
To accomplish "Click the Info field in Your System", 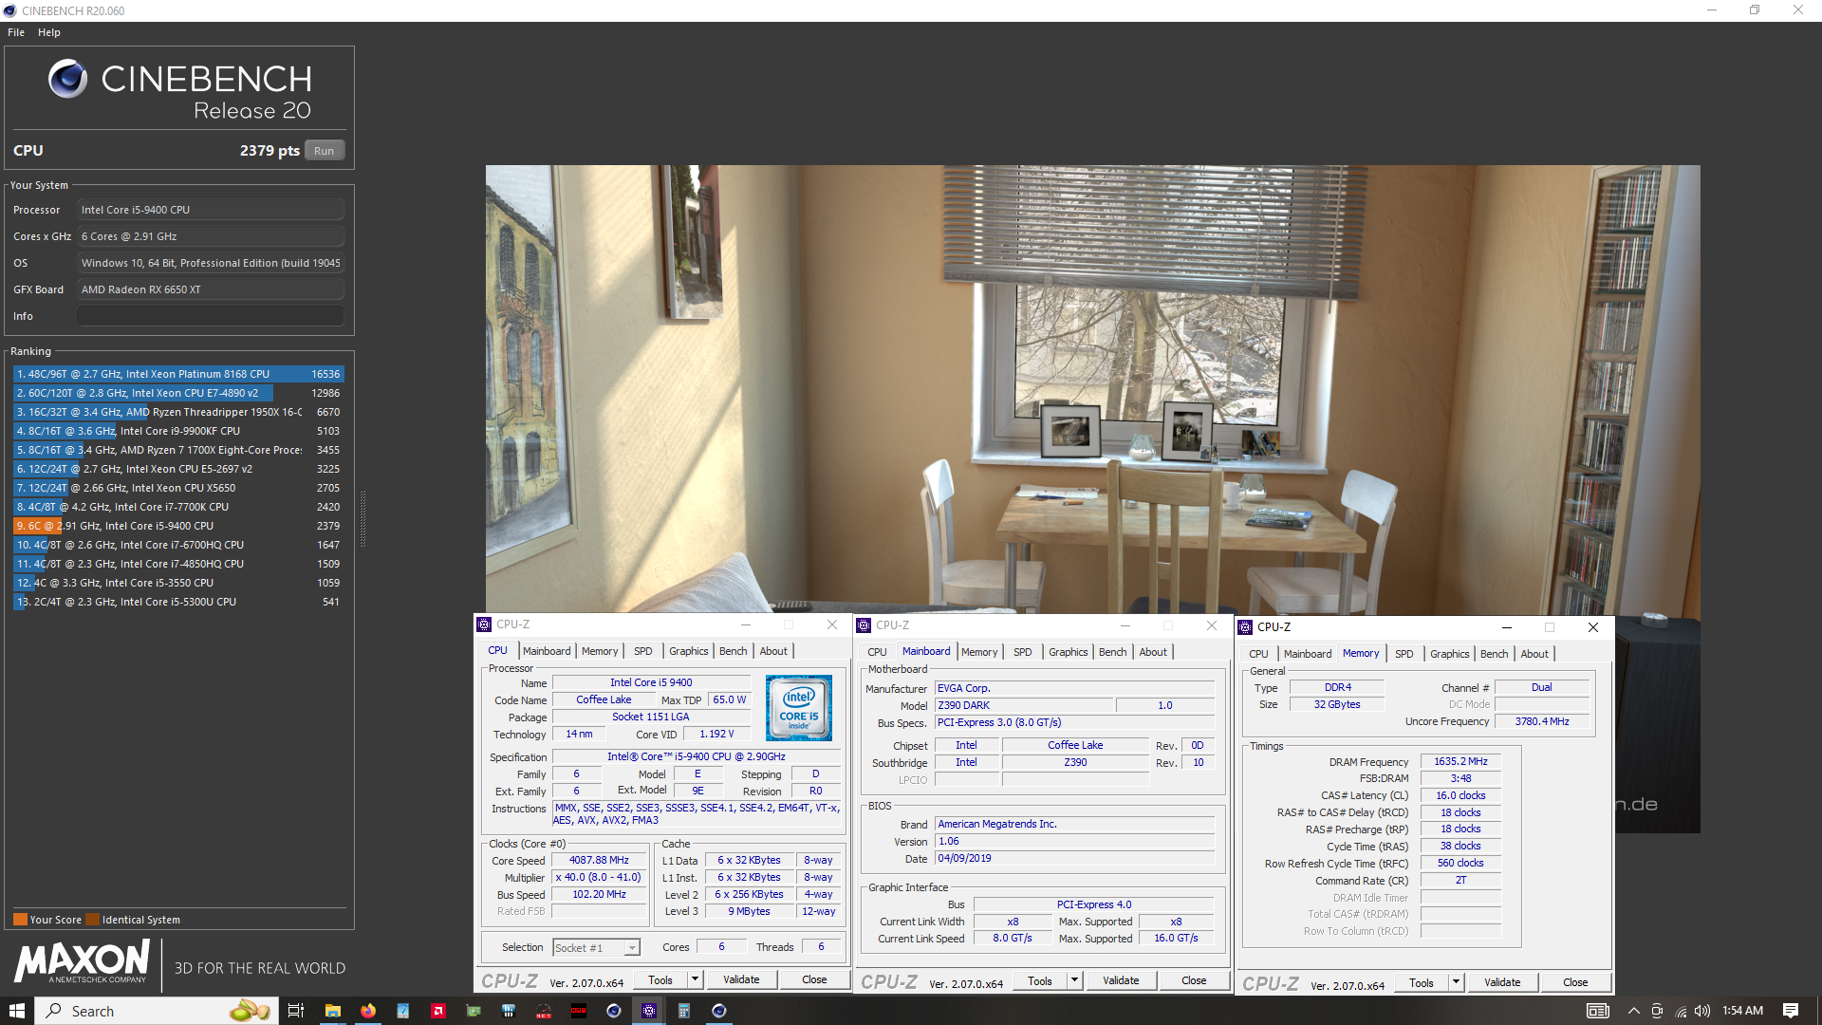I will tap(211, 316).
